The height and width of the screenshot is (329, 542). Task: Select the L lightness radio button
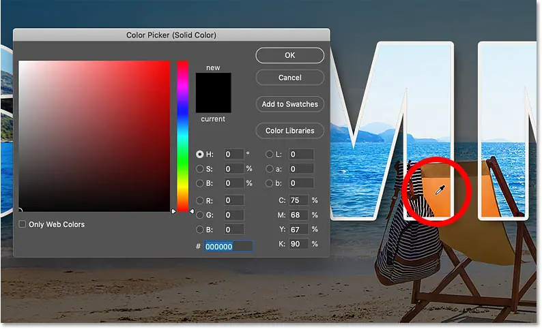[269, 154]
